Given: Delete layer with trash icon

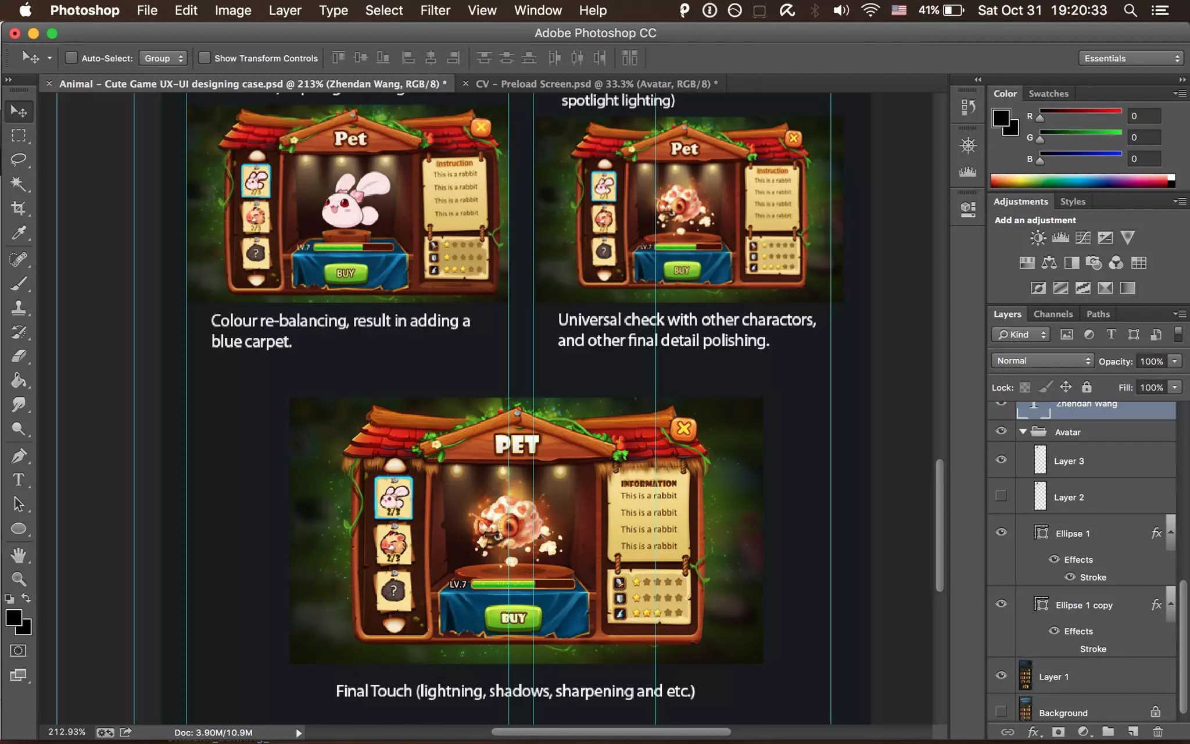Looking at the screenshot, I should pyautogui.click(x=1157, y=732).
